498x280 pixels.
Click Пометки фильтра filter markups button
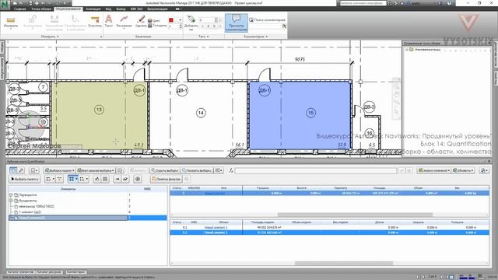(x=166, y=179)
